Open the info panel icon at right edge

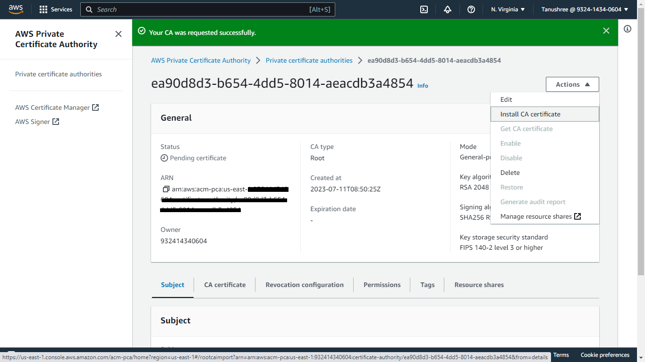coord(628,29)
